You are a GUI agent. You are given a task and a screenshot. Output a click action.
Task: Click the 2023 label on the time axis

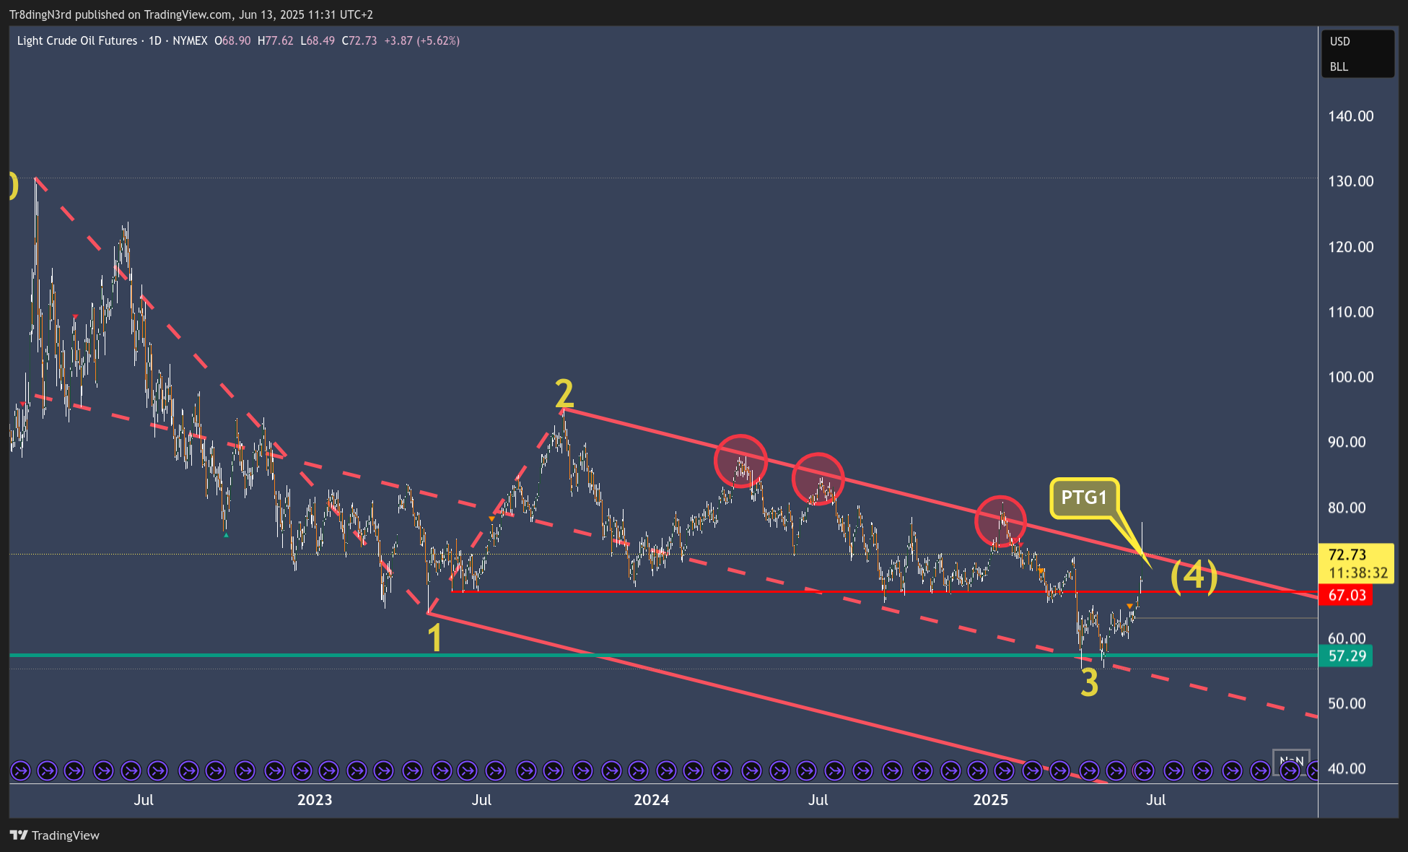point(315,800)
